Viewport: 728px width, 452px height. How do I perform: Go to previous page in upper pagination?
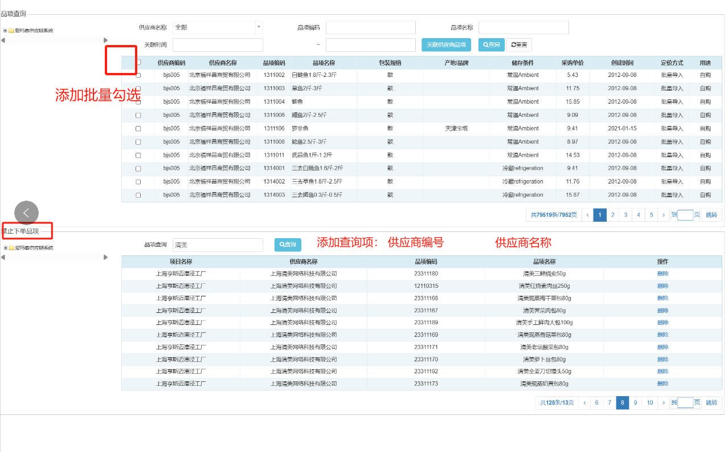(x=587, y=215)
